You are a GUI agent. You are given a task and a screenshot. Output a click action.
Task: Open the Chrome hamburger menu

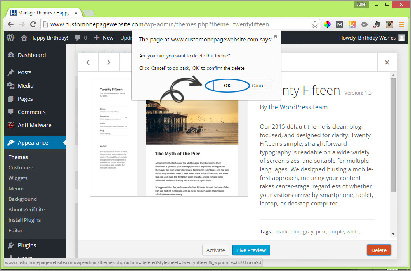pos(402,24)
